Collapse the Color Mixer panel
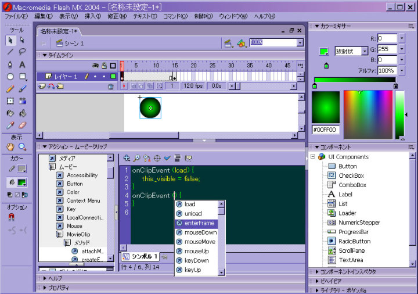 pyautogui.click(x=317, y=26)
